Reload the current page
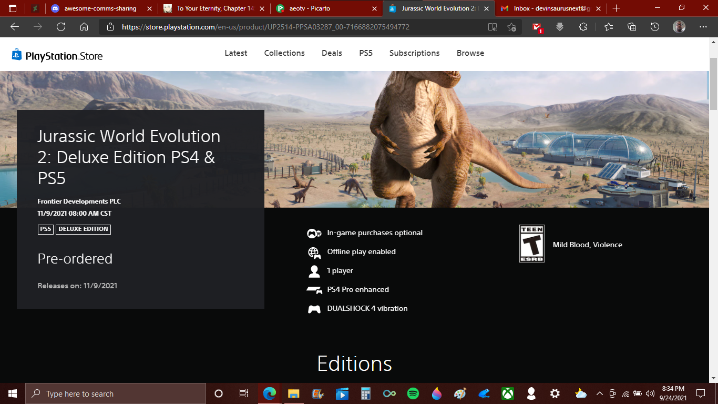This screenshot has height=404, width=718. click(61, 27)
